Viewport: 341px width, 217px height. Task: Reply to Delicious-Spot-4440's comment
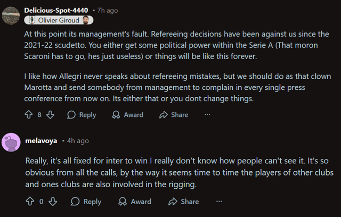[82, 114]
